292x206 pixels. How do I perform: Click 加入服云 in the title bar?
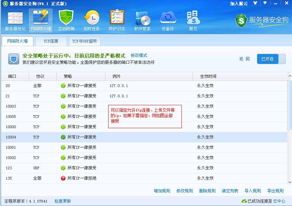(239, 3)
